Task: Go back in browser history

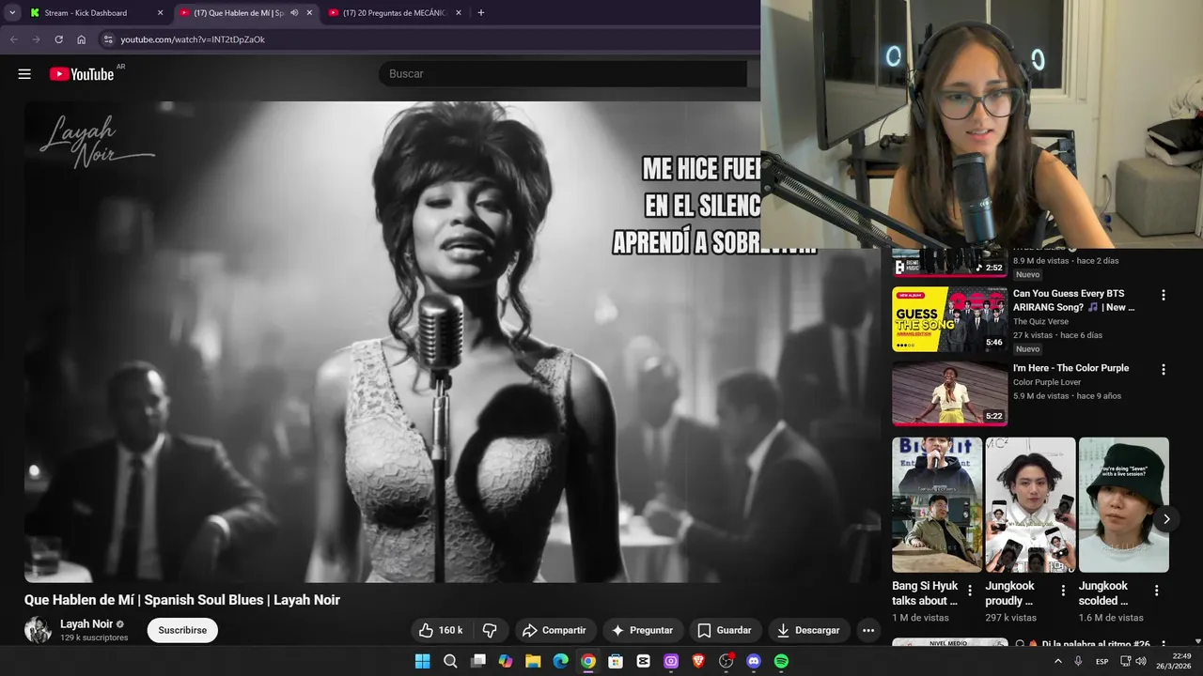Action: (x=14, y=39)
